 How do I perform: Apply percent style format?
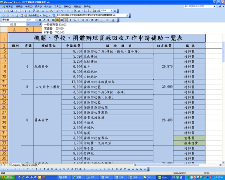point(75,20)
